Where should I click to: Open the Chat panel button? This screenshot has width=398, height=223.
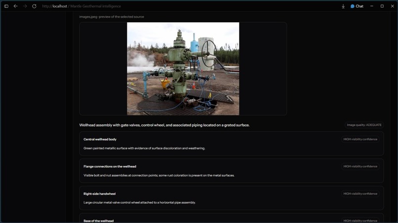[x=357, y=6]
